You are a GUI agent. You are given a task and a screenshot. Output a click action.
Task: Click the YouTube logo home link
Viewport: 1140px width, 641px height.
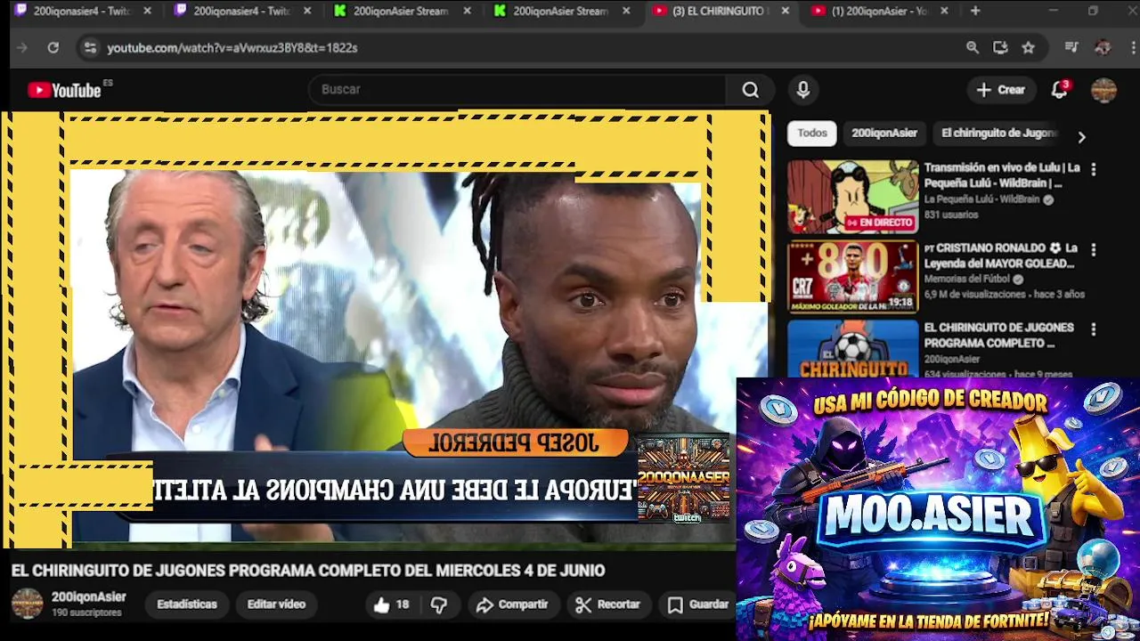64,90
